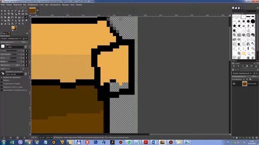Open the zoom percentage dropdown in status bar
Image resolution: width=259 pixels, height=145 pixels.
pyautogui.click(x=49, y=137)
